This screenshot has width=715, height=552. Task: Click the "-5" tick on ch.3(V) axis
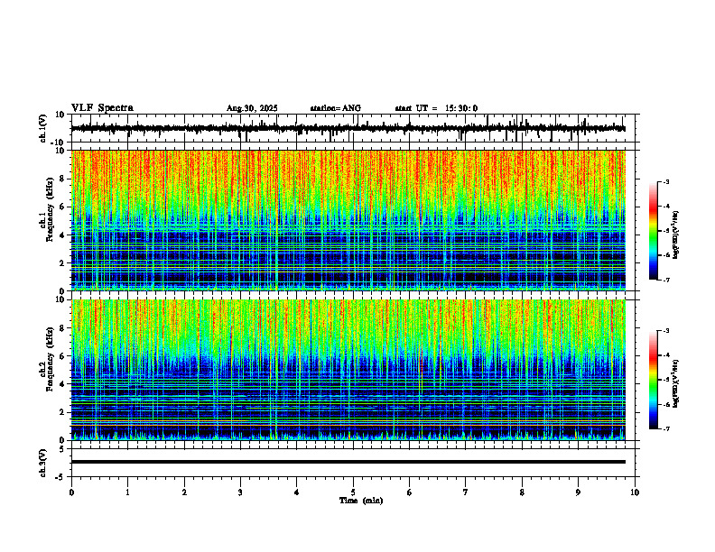click(60, 477)
